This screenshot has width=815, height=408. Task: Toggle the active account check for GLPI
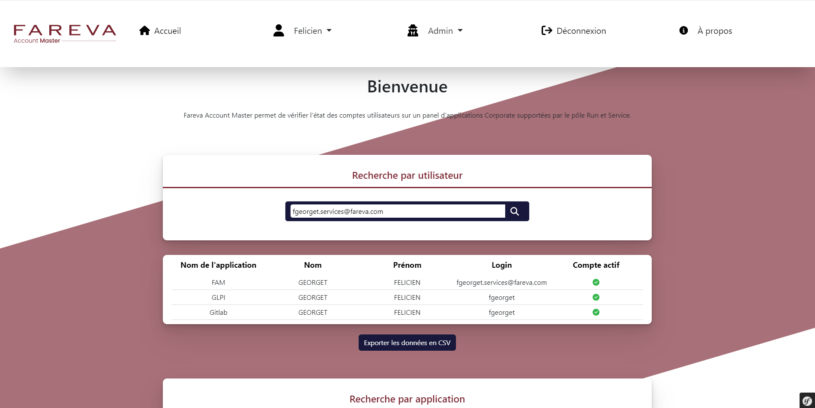(596, 297)
